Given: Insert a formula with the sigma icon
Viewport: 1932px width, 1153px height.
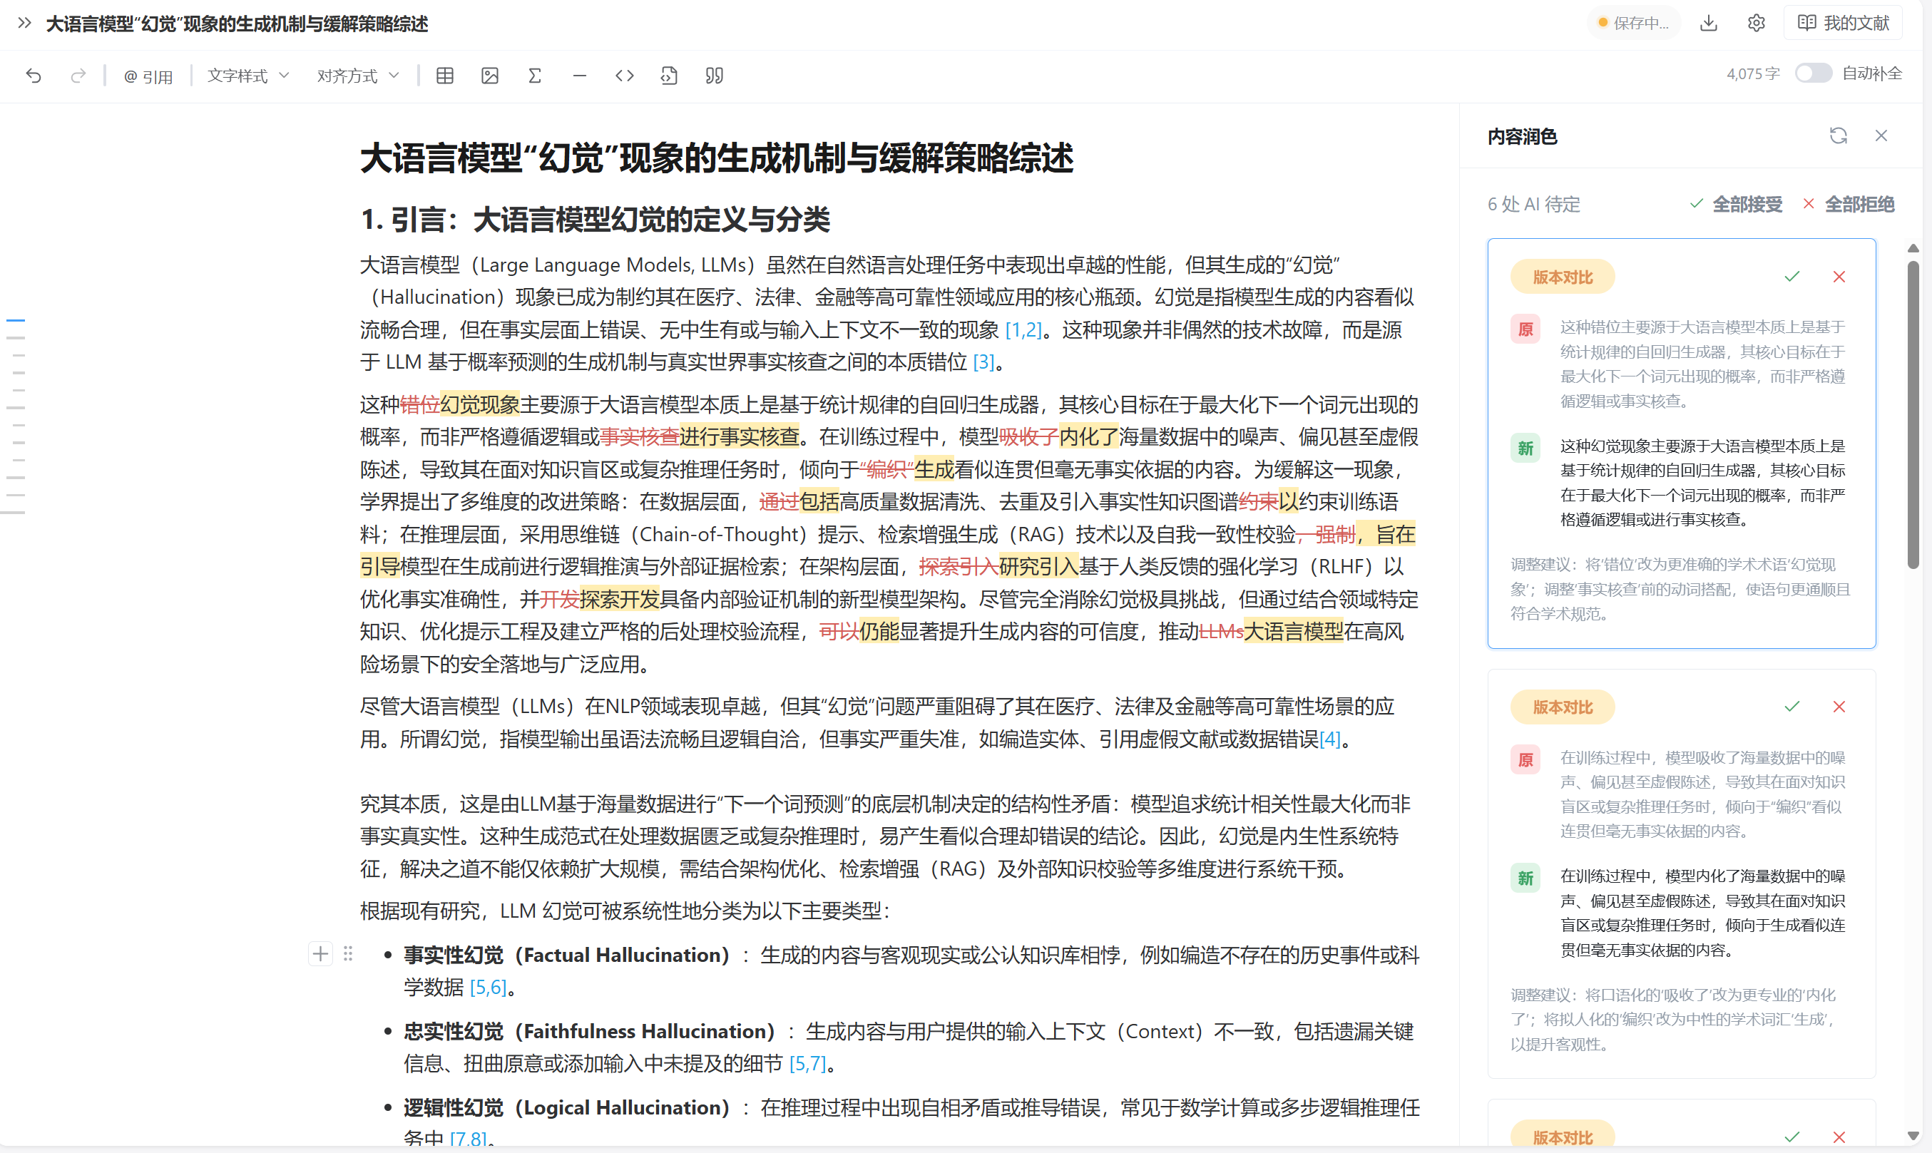Looking at the screenshot, I should pos(534,76).
